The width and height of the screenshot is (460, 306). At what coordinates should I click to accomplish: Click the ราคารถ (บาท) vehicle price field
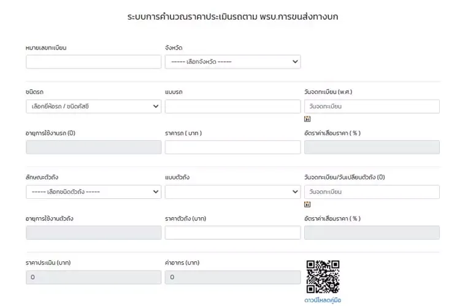[232, 147]
